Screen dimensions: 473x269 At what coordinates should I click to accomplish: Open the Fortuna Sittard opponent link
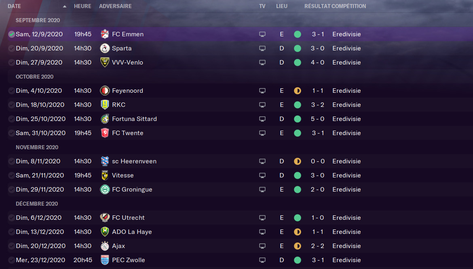(x=134, y=119)
